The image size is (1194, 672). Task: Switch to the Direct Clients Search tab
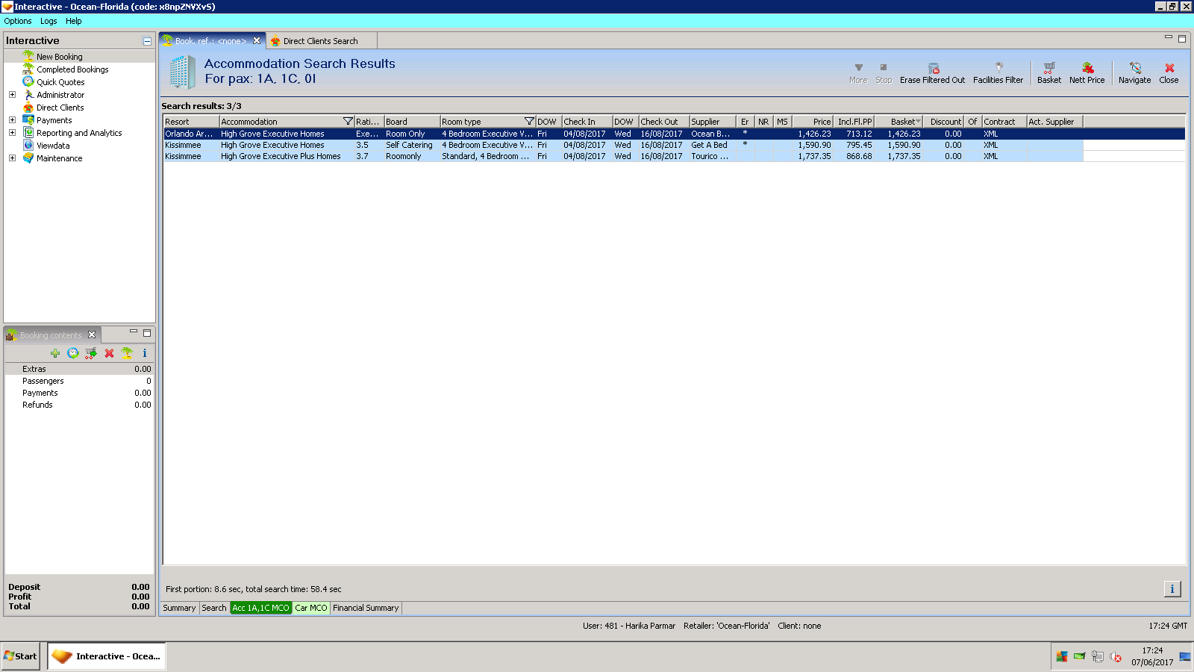(320, 41)
